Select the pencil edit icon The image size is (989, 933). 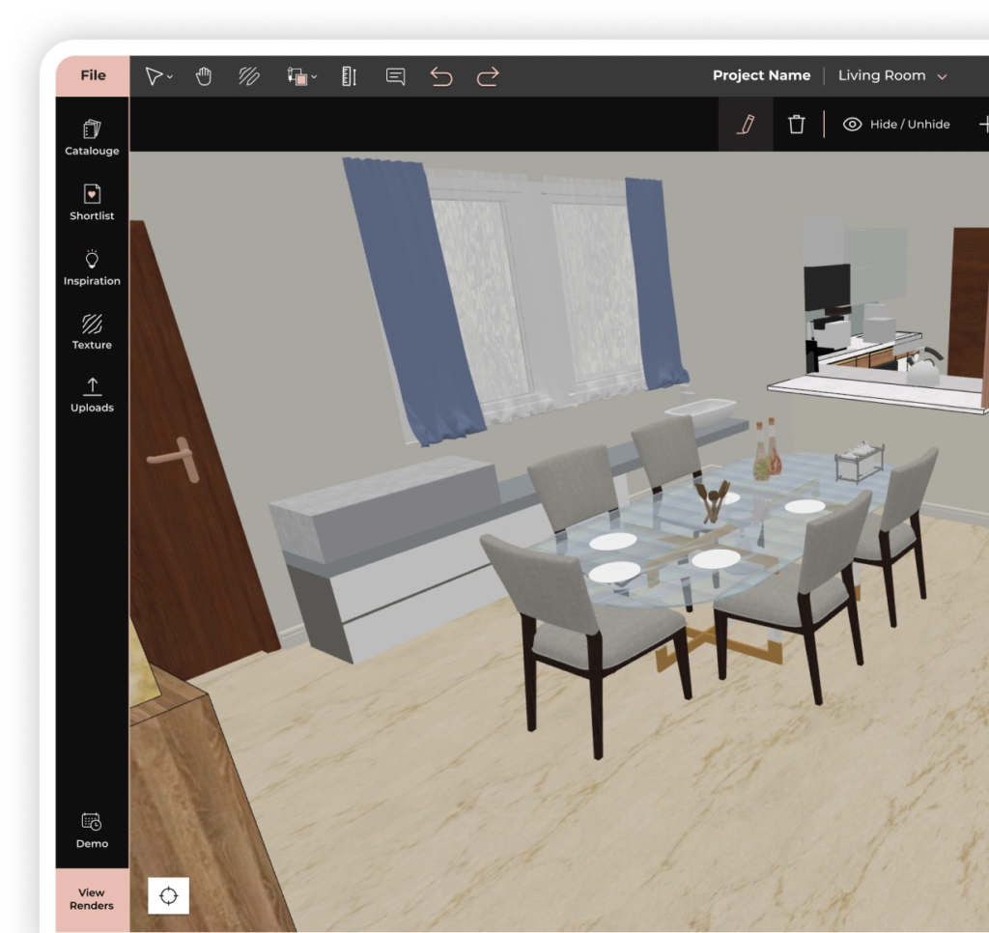coord(746,125)
